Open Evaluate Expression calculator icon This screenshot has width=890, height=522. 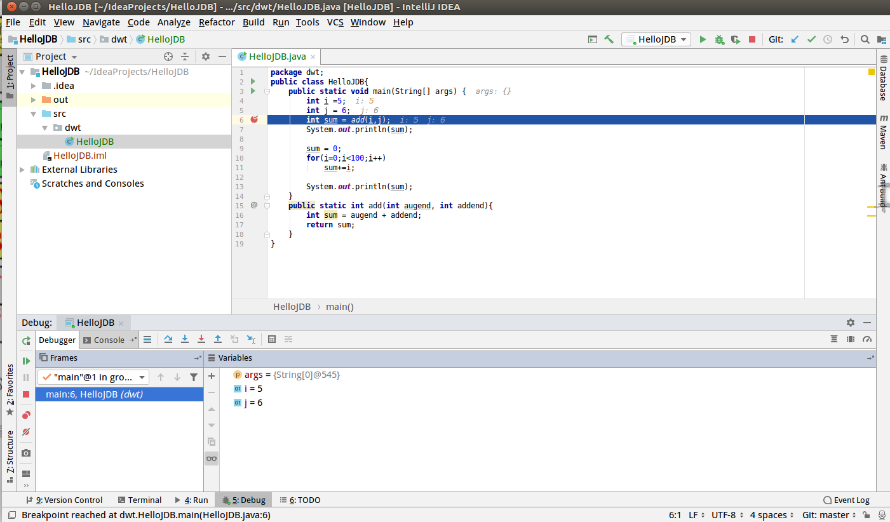pos(272,340)
